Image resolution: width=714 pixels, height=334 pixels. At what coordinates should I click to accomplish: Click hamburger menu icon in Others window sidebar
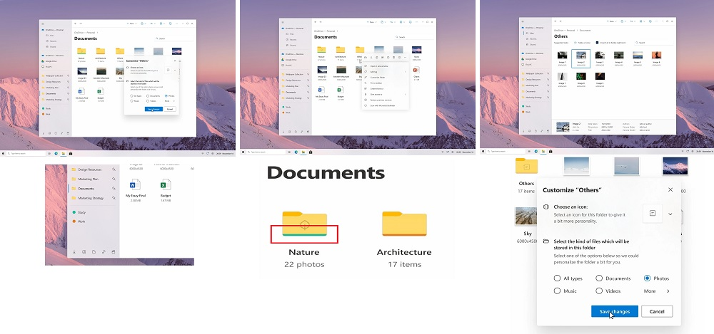coord(523,21)
